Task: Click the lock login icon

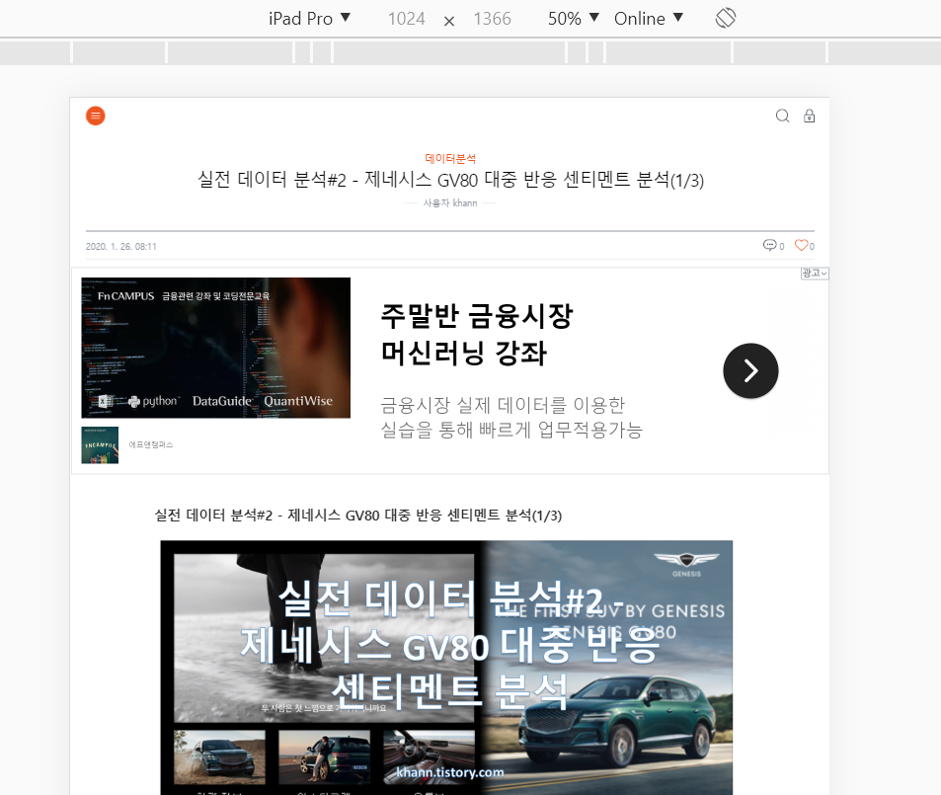Action: point(810,116)
